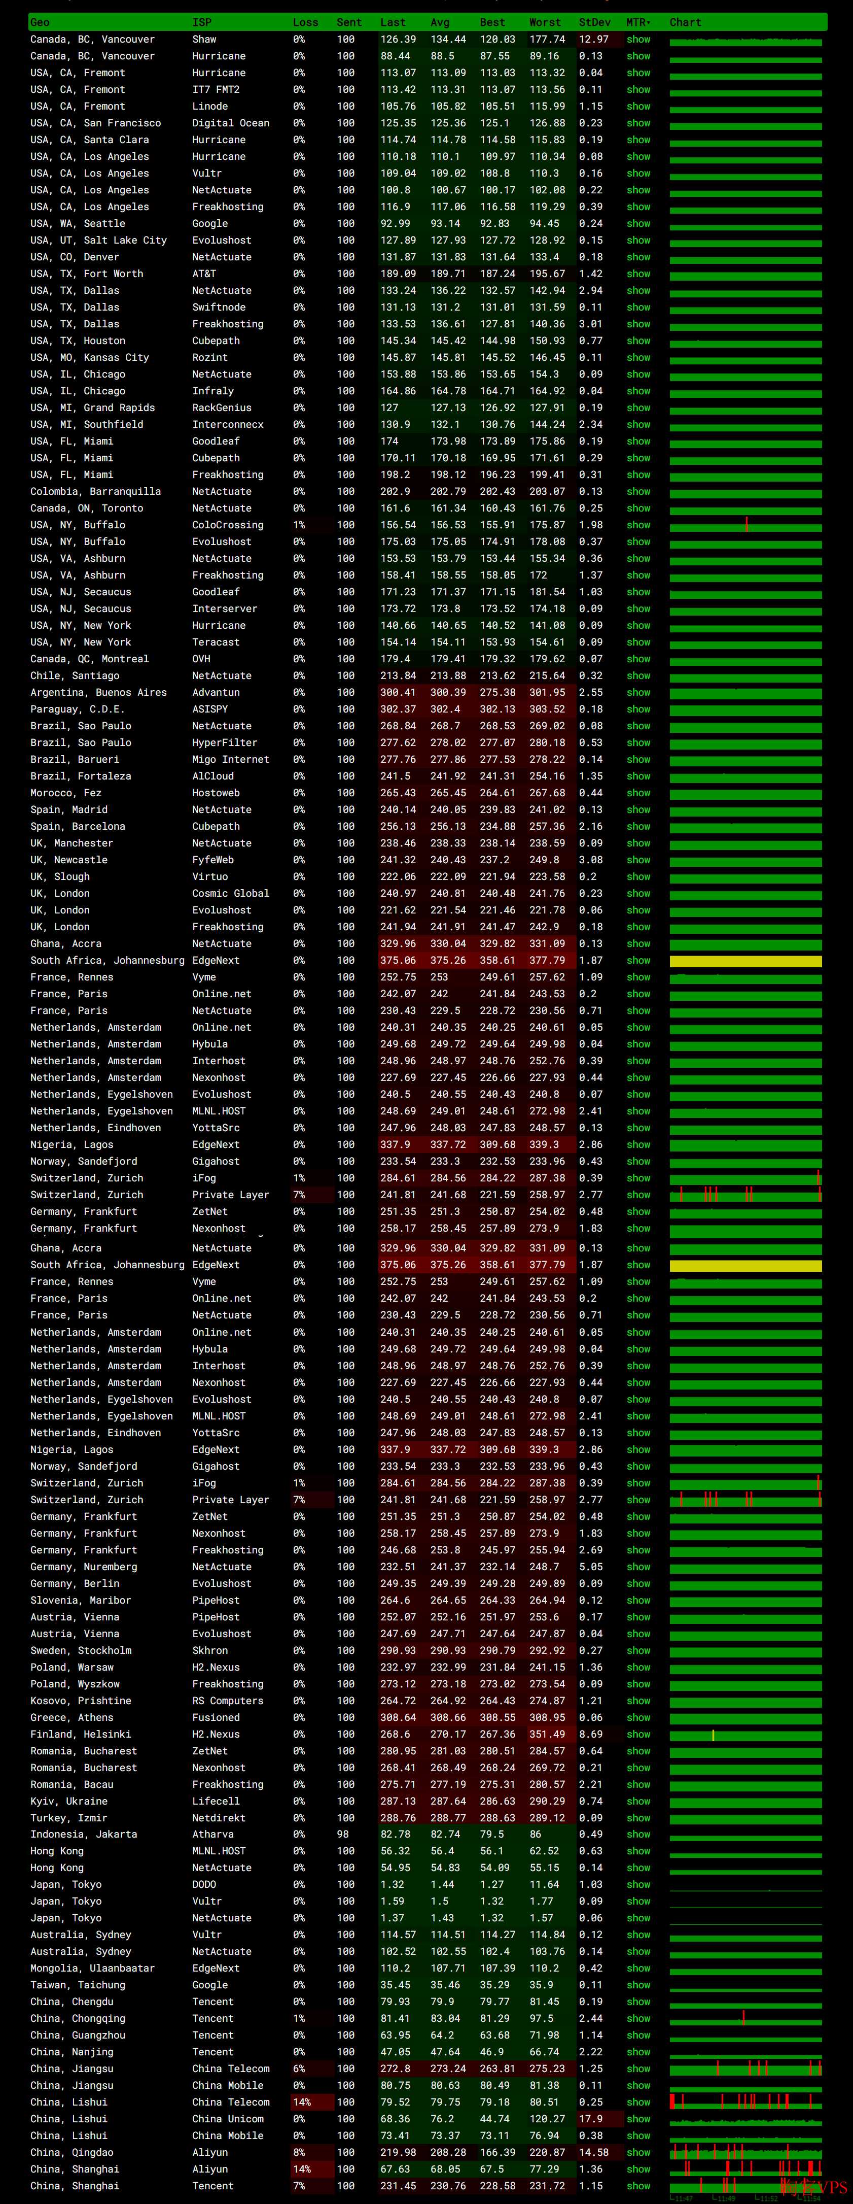Select the 'Swiftnode' ISP cell

pos(219,307)
